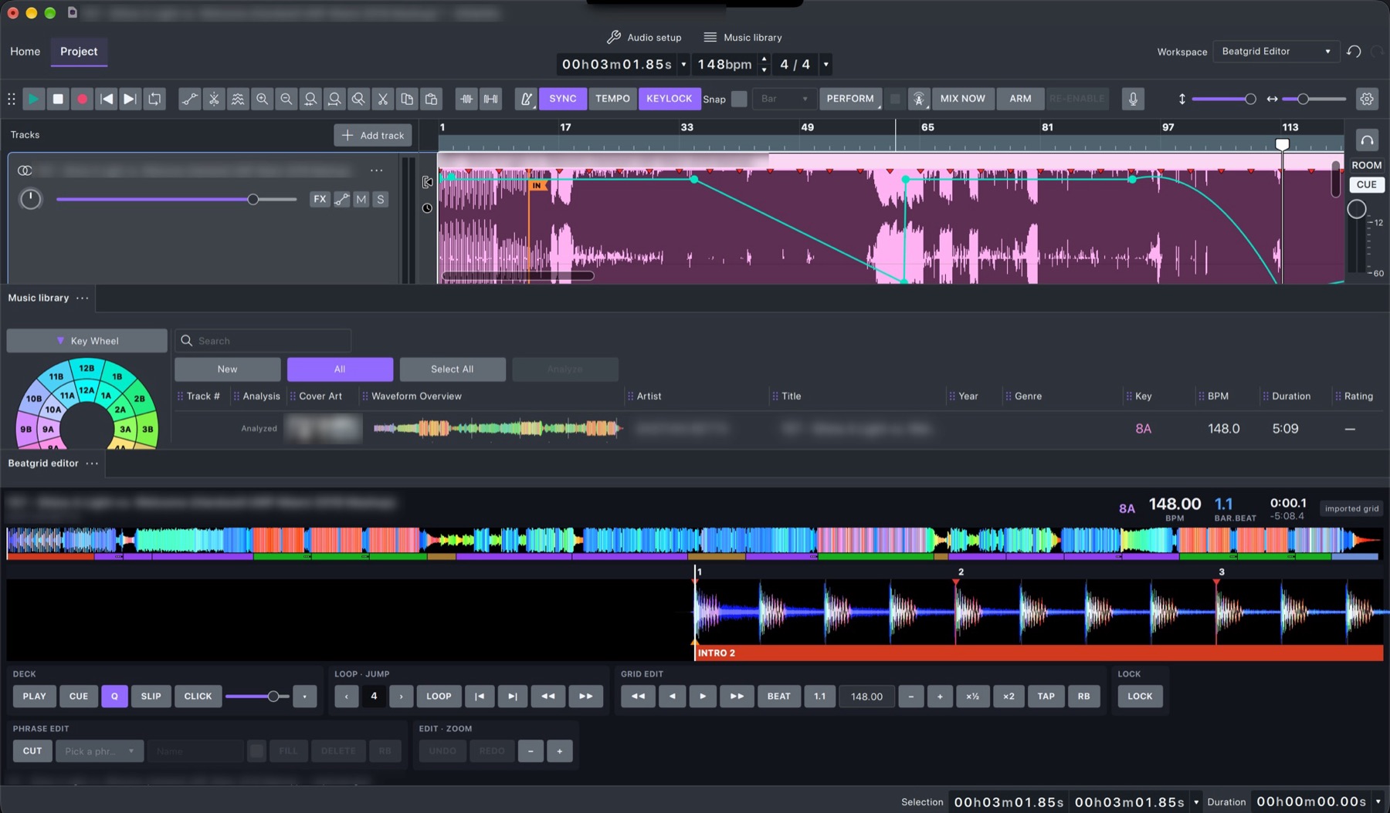Viewport: 1390px width, 813px height.
Task: Click the copy icon in toolbar
Action: click(407, 99)
